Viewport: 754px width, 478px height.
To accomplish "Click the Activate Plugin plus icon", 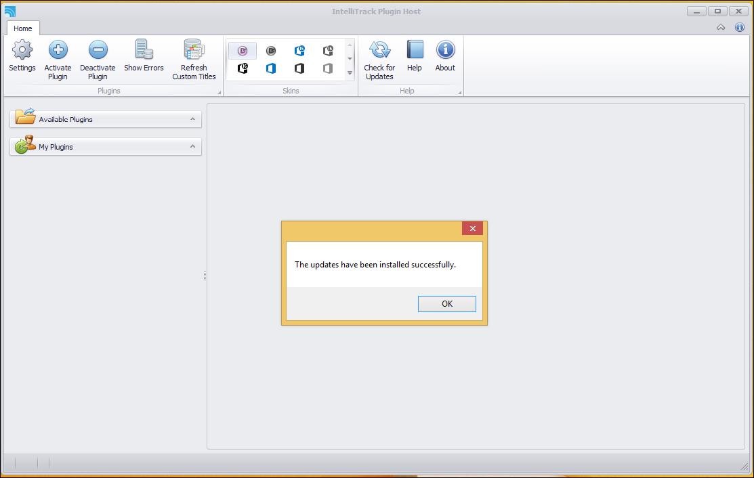I will [x=58, y=49].
